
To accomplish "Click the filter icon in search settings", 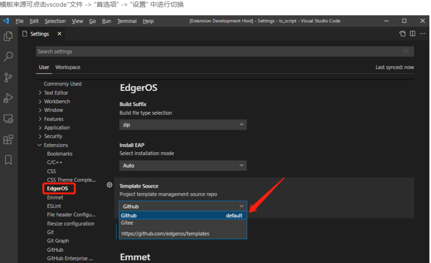I will click(x=406, y=51).
